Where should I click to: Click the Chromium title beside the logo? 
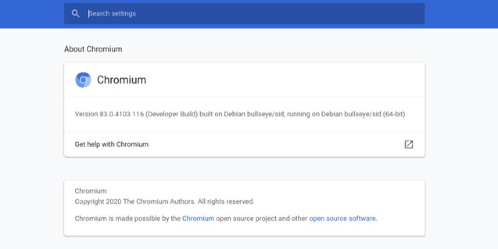click(x=121, y=80)
